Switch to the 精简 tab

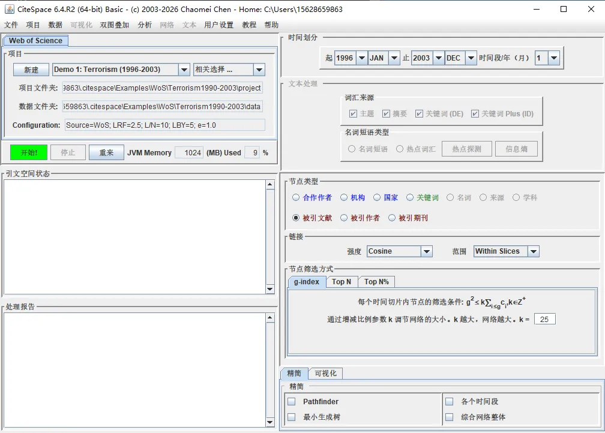[x=294, y=373]
